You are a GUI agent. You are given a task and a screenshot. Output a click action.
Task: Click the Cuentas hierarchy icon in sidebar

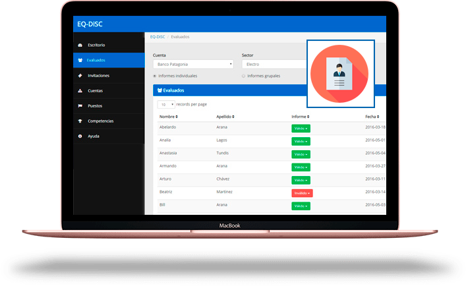point(80,90)
